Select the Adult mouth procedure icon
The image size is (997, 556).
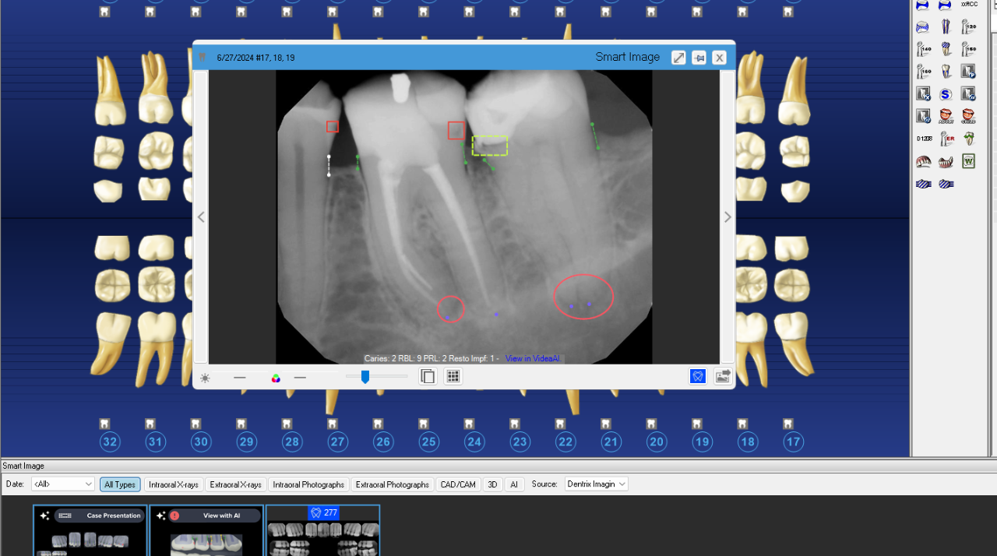946,117
